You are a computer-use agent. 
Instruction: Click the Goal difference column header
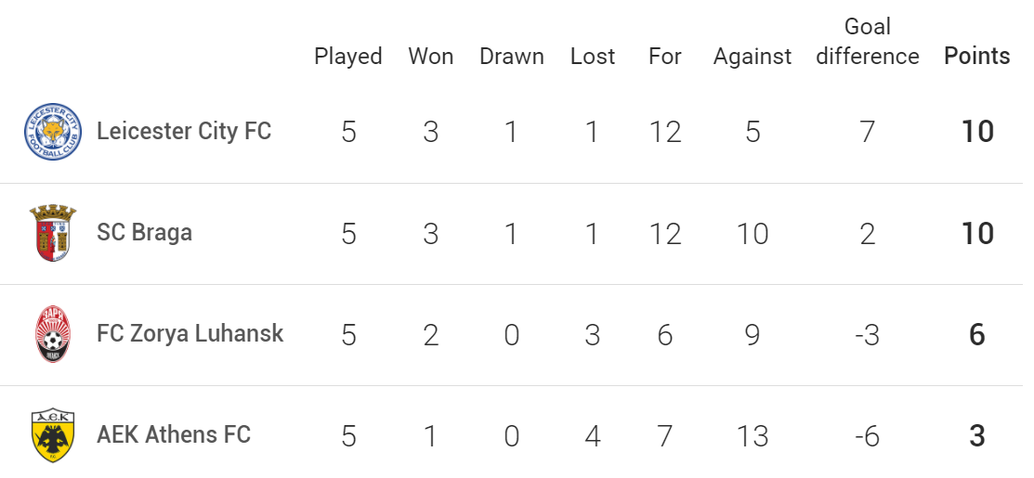click(867, 42)
